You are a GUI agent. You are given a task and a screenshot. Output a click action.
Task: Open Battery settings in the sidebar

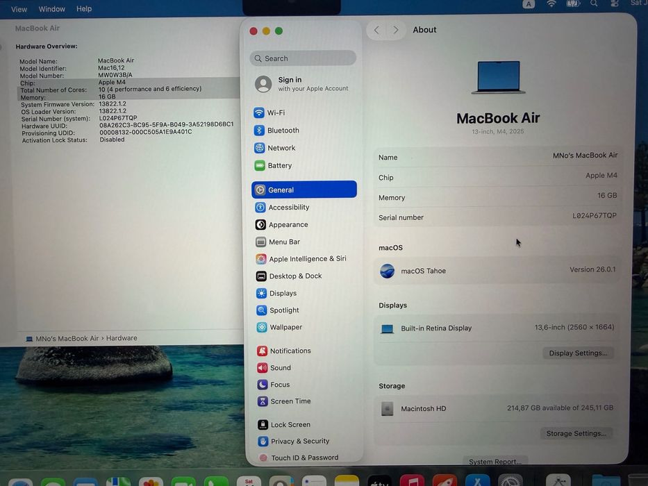tap(273, 165)
